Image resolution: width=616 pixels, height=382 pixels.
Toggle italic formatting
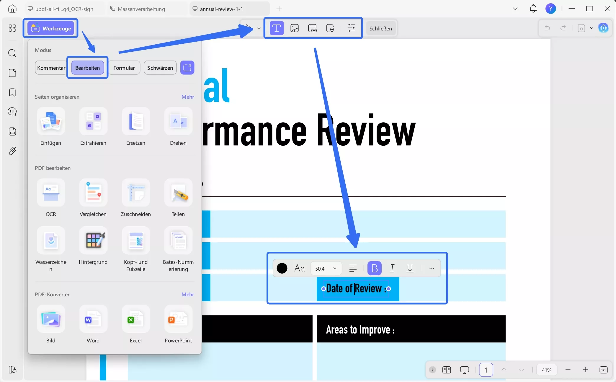coord(392,268)
